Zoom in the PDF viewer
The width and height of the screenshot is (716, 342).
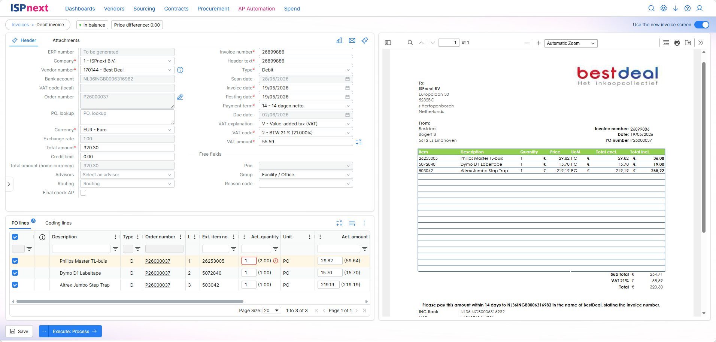[x=538, y=43]
